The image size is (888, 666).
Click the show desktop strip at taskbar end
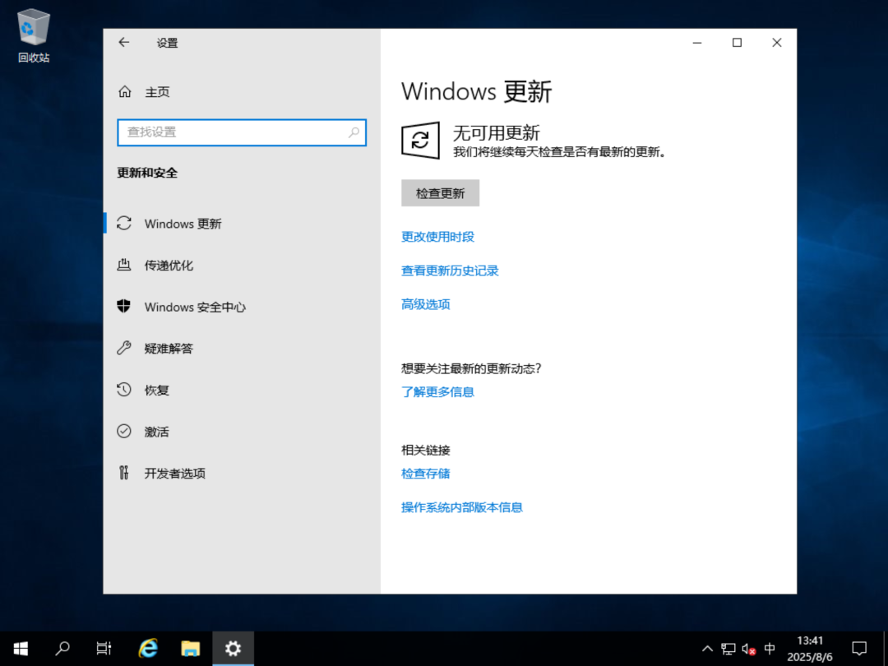tap(885, 649)
